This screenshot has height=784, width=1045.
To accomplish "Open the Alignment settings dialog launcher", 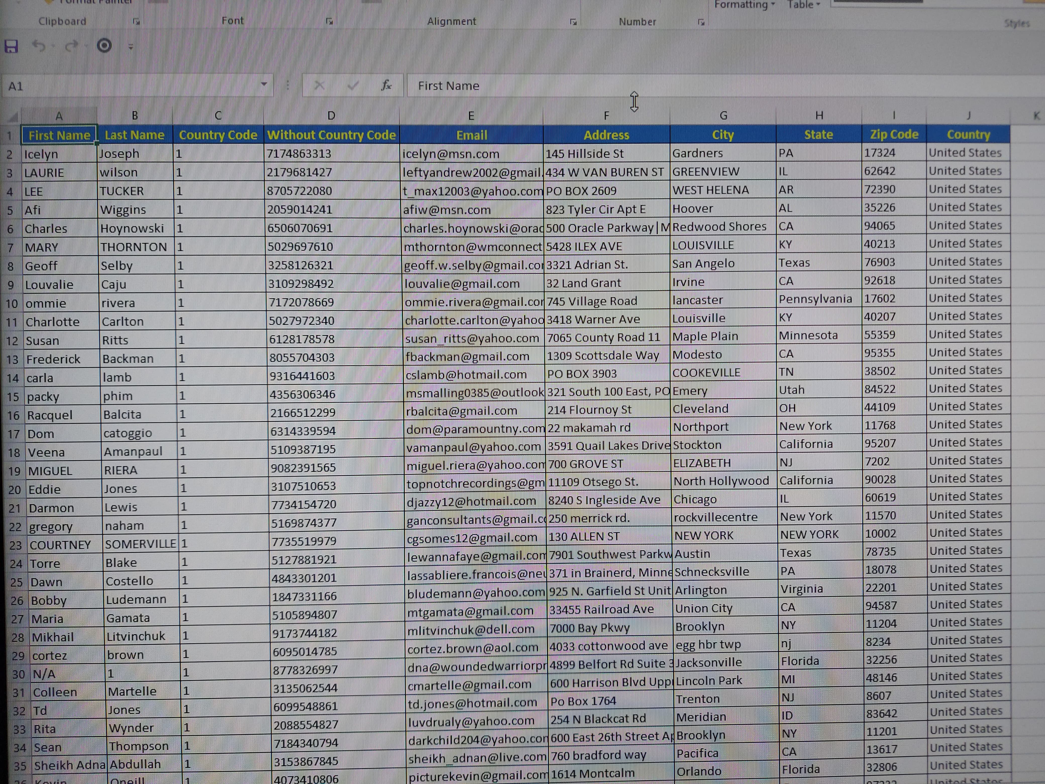I will click(573, 21).
